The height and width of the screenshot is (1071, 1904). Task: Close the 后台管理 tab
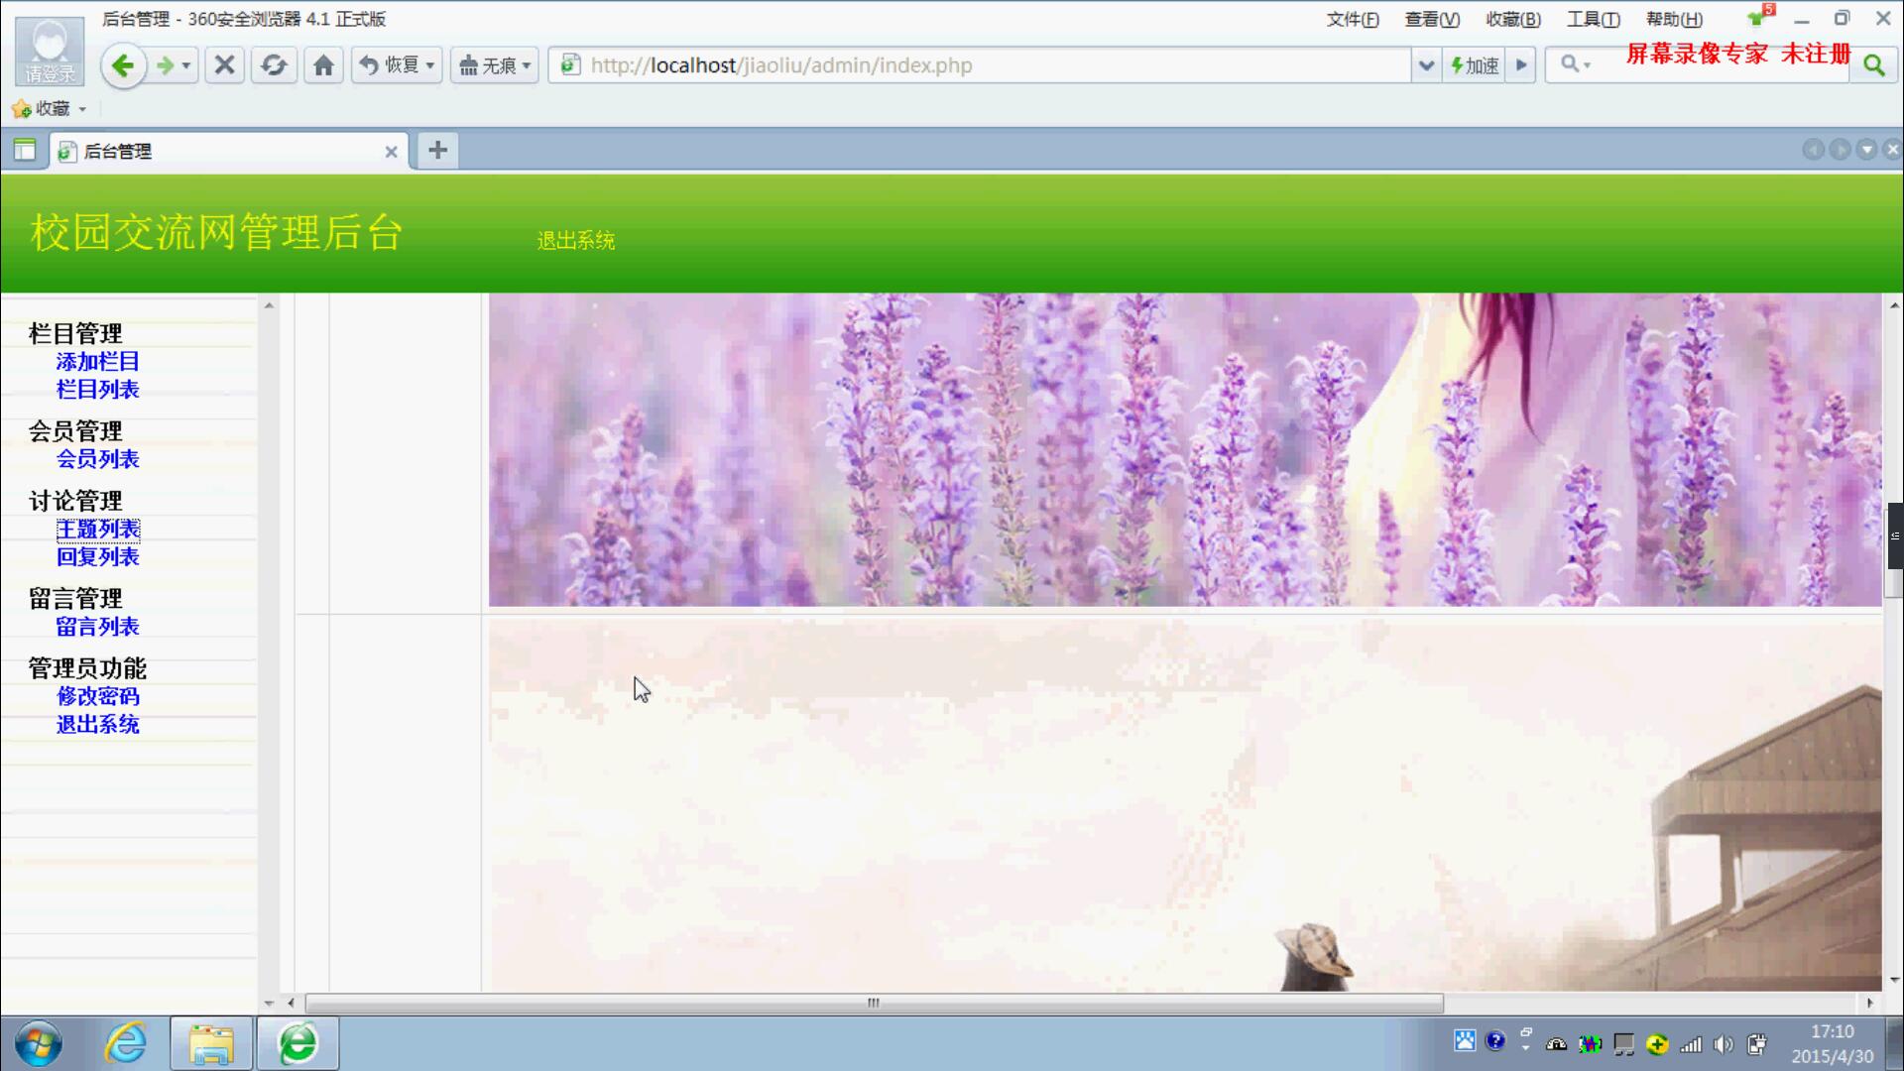(391, 152)
